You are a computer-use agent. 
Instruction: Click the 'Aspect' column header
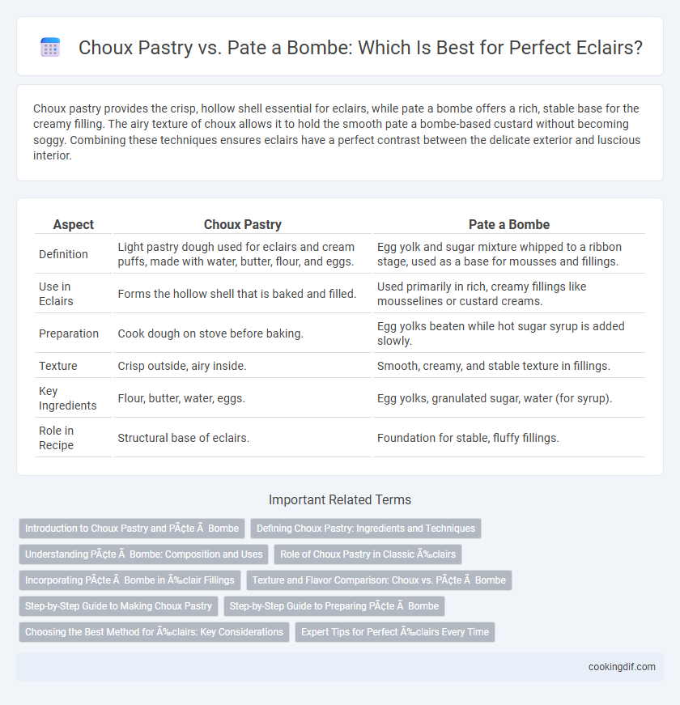point(74,224)
